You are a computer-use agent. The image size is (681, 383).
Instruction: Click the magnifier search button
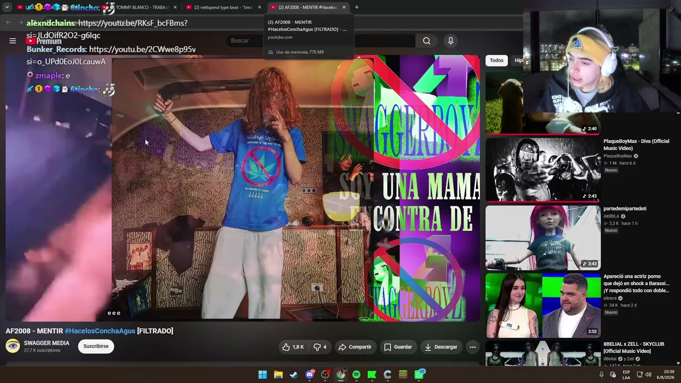click(x=427, y=40)
